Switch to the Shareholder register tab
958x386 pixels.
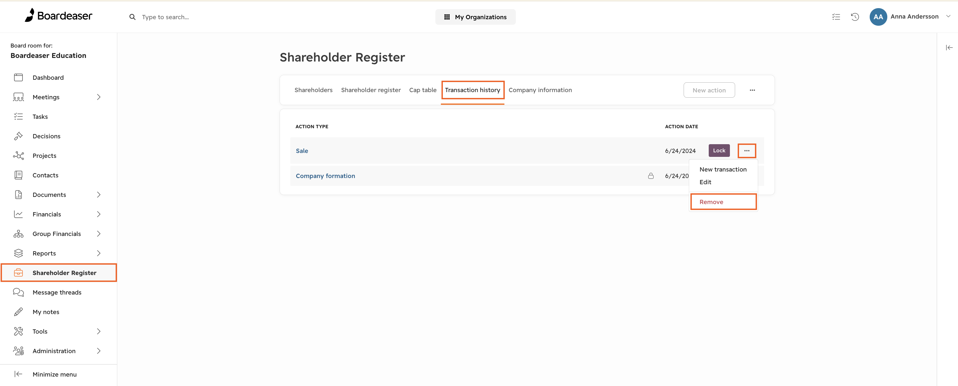coord(370,90)
